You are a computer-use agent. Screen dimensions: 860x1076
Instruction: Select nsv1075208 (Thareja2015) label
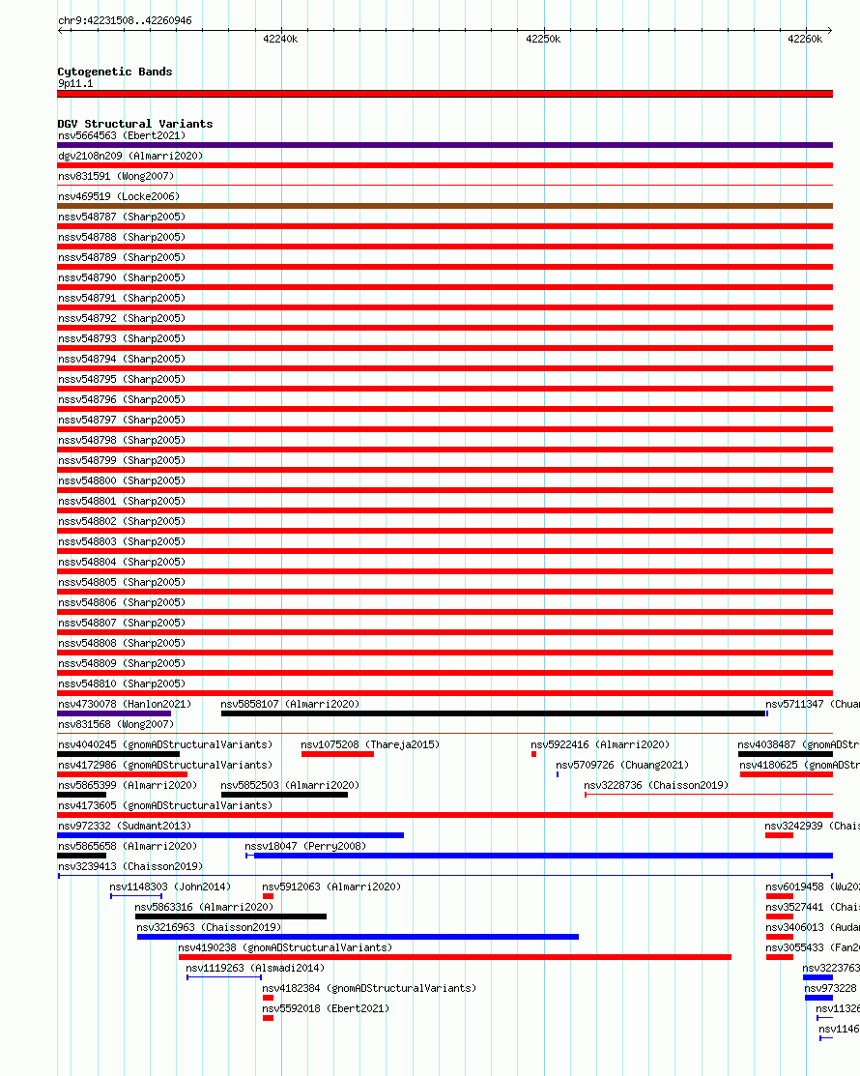pyautogui.click(x=370, y=744)
